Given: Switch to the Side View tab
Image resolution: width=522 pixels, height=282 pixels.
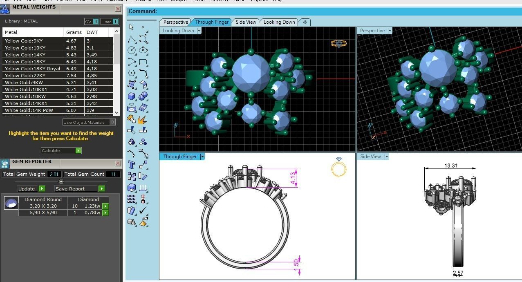Looking at the screenshot, I should (246, 22).
